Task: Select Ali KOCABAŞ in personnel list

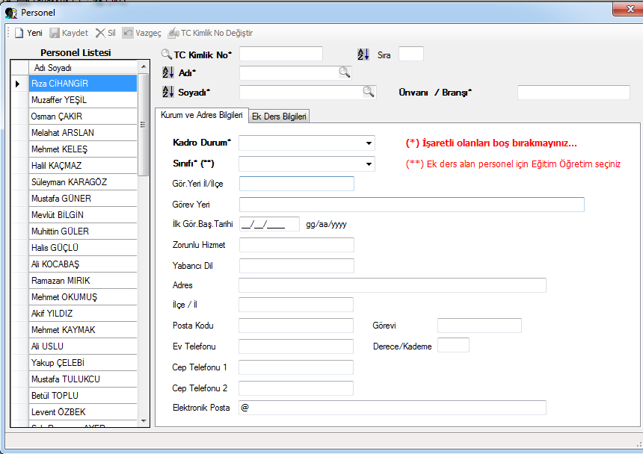Action: (x=83, y=264)
